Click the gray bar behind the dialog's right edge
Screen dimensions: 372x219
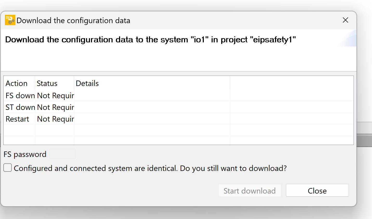tap(364, 141)
